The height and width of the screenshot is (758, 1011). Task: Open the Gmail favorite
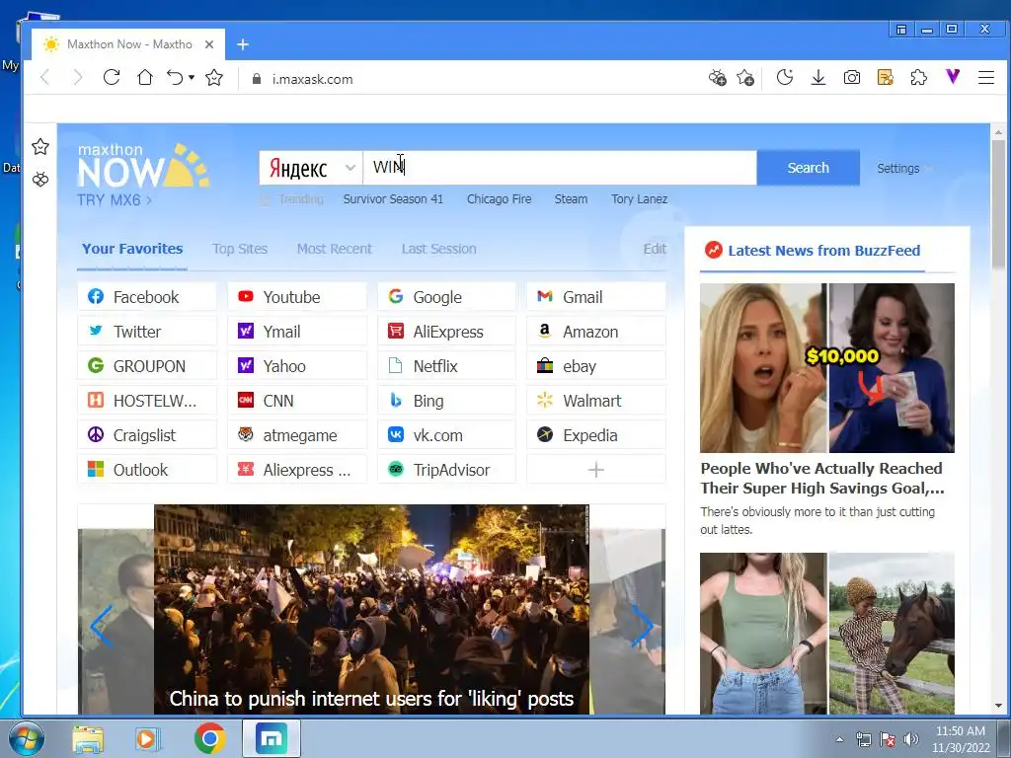click(596, 296)
